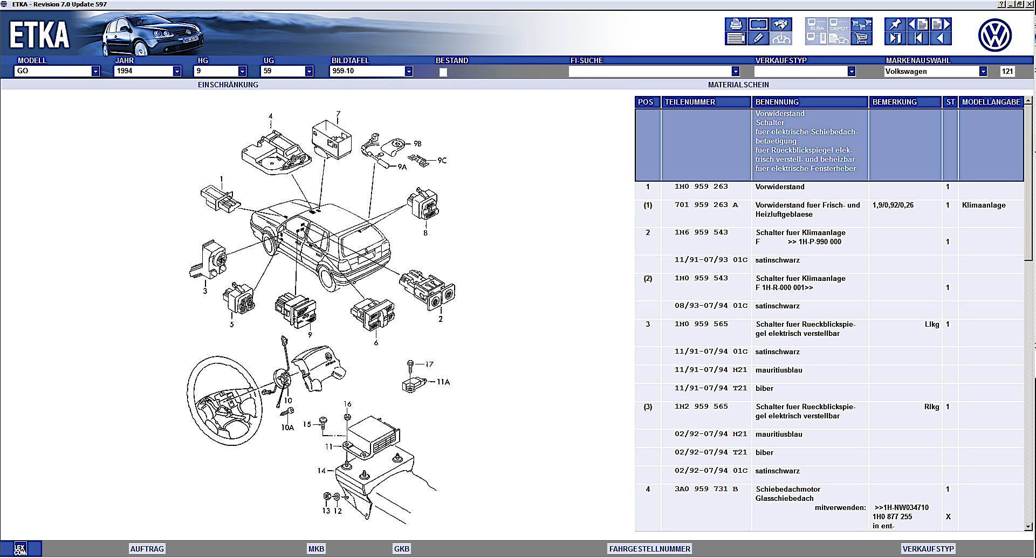This screenshot has width=1036, height=558.
Task: Open the MARKENAUSWAHL Volkswagen dropdown
Action: point(983,71)
